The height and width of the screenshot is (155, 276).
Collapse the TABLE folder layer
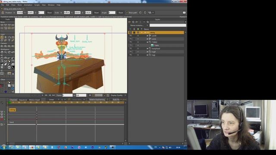(x=147, y=42)
